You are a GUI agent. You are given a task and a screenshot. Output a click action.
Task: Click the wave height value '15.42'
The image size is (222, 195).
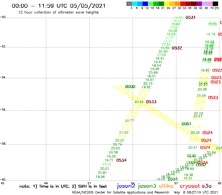[x=175, y=24]
